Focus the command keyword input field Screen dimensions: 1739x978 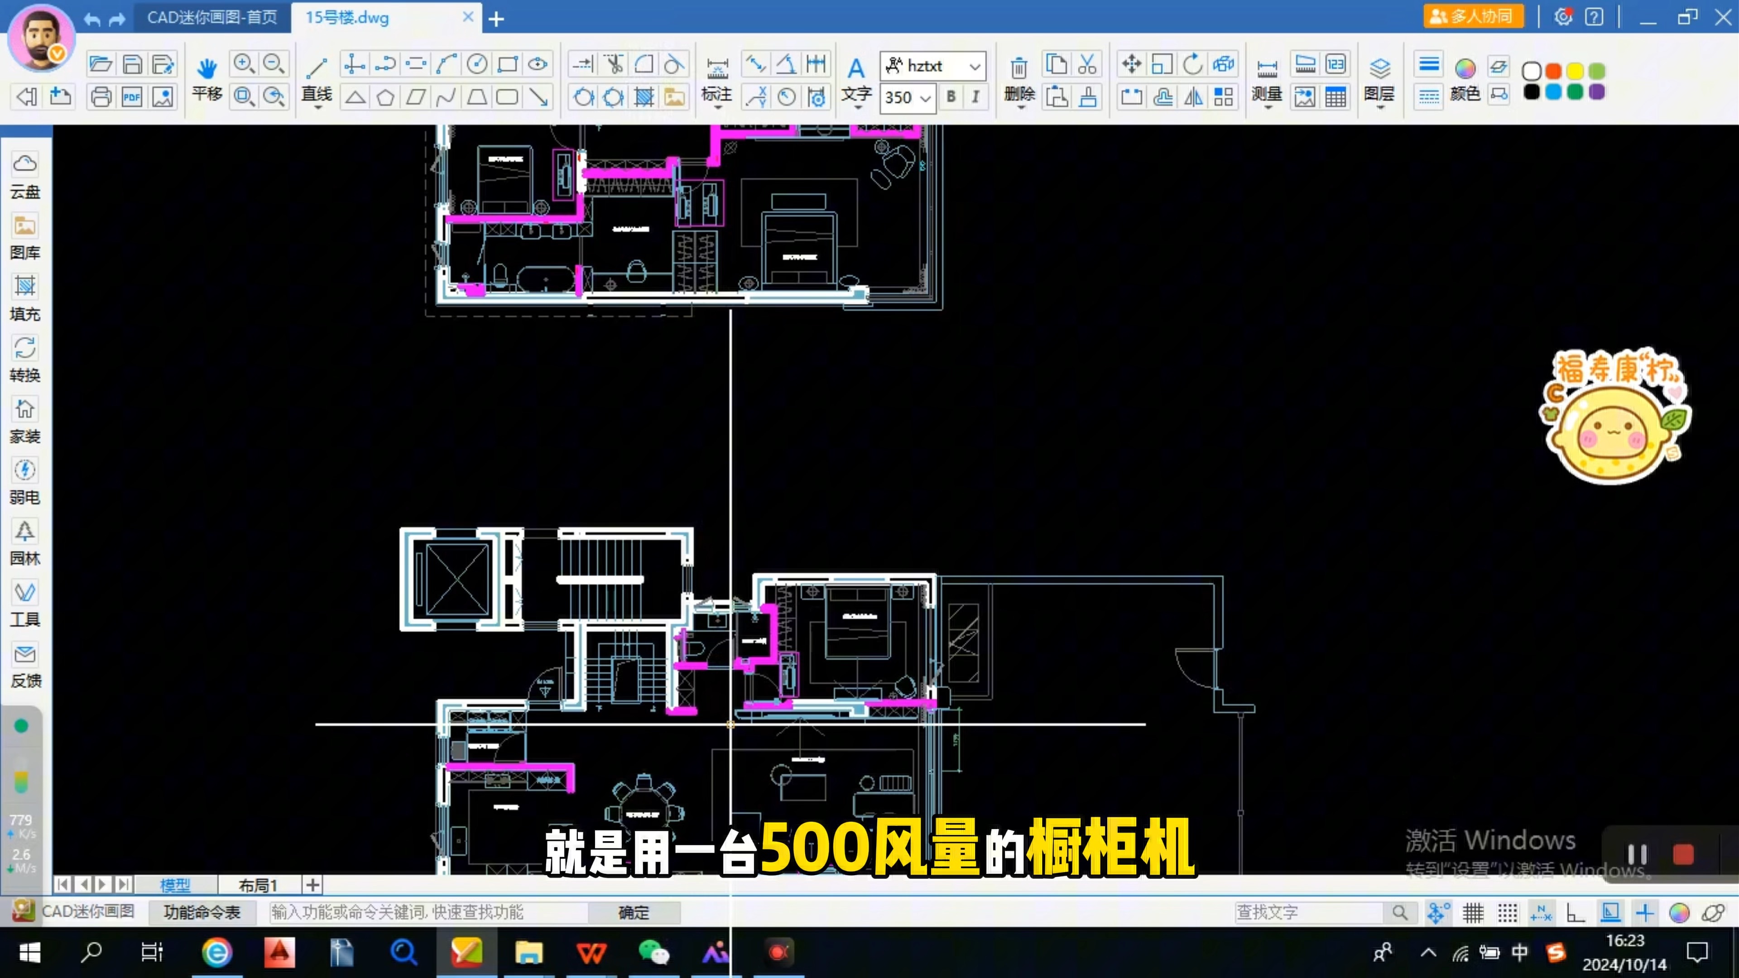point(429,912)
